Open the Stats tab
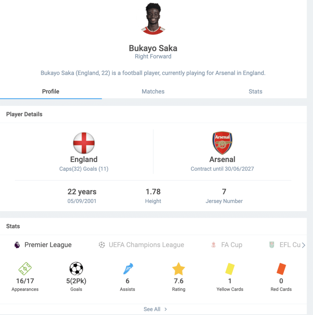Viewport: 313px width, 315px height. tap(255, 91)
